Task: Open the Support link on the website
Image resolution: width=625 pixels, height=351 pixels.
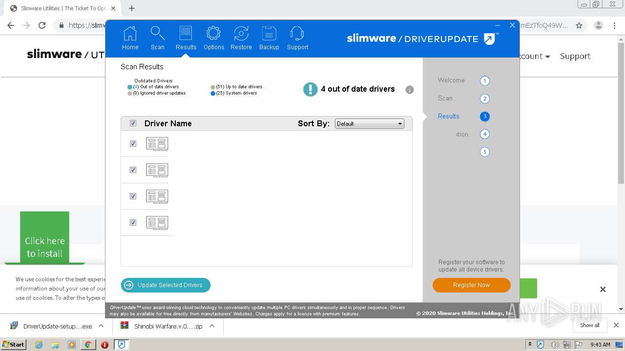Action: click(575, 56)
